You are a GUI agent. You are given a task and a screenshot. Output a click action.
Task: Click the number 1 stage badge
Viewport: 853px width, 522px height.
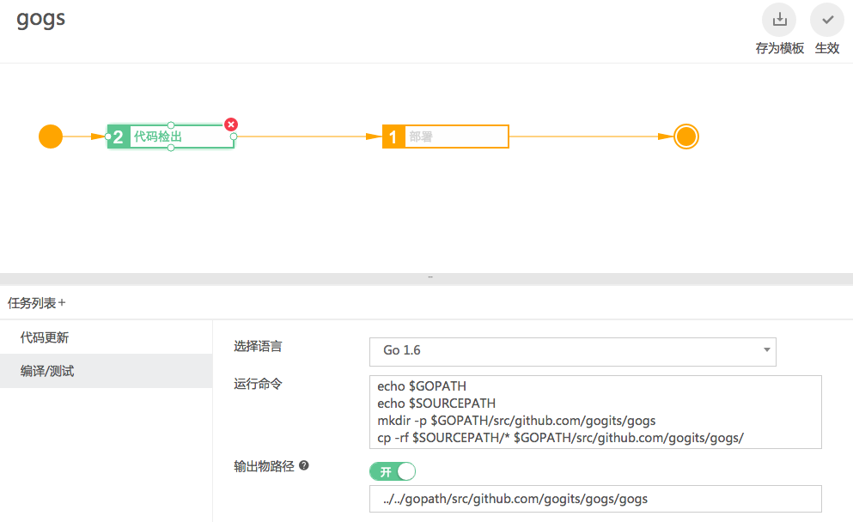pos(394,137)
